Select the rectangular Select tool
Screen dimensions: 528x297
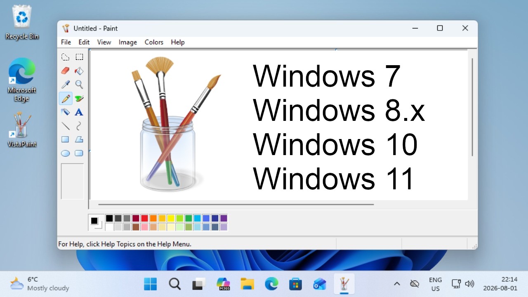point(79,57)
